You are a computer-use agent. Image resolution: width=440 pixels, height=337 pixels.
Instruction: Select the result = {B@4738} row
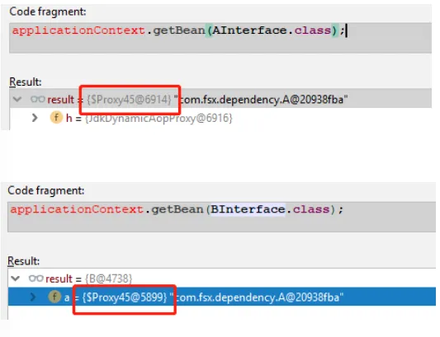click(221, 278)
